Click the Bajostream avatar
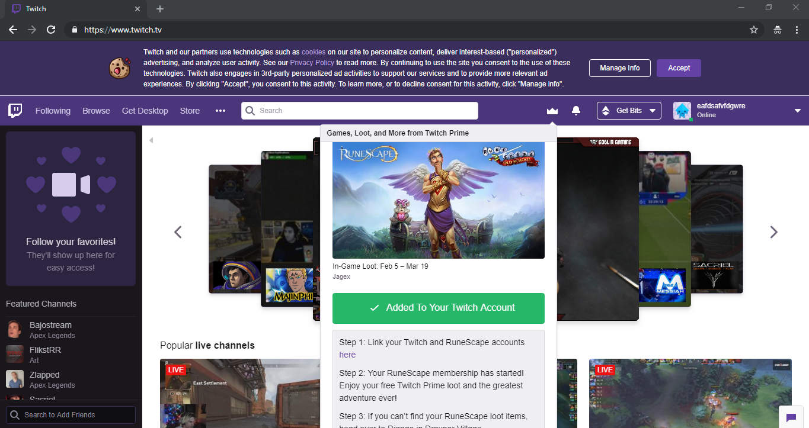 tap(15, 329)
